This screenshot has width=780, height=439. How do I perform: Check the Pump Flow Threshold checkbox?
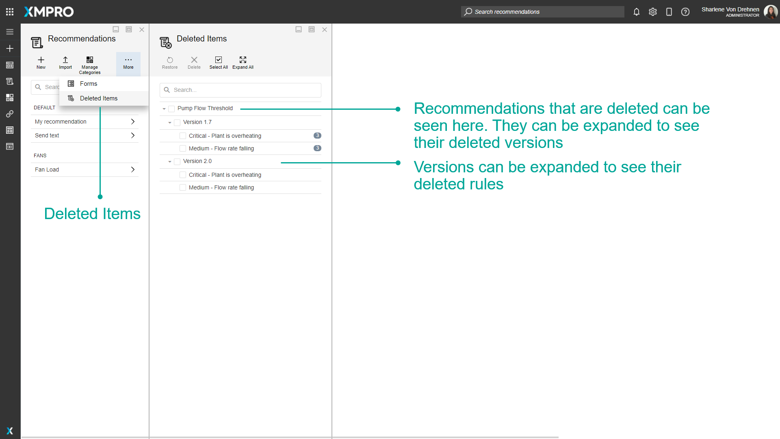click(171, 109)
